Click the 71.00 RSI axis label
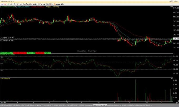 (x=176, y=56)
